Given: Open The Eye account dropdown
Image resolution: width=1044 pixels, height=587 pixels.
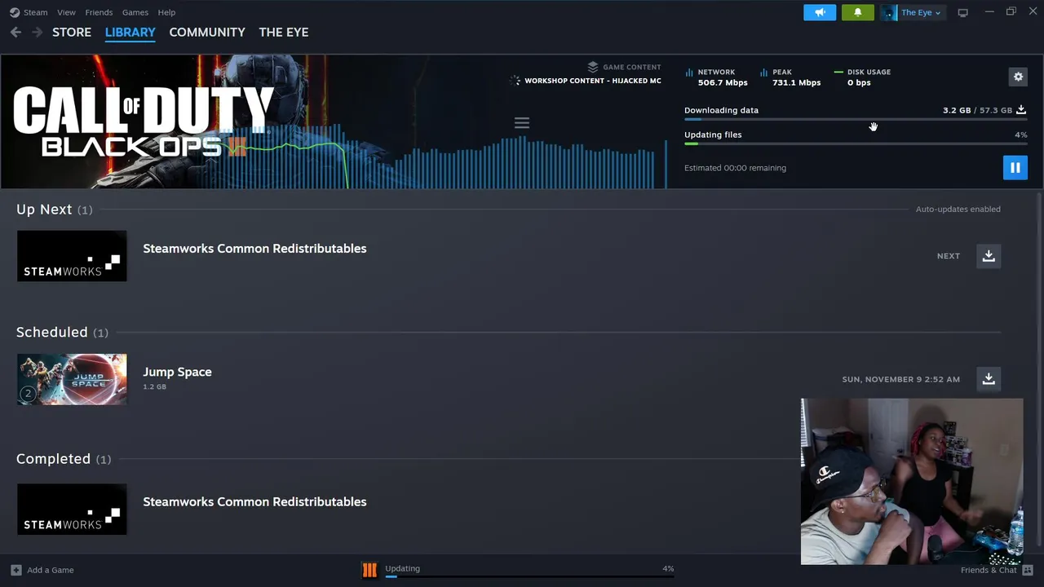Looking at the screenshot, I should (x=913, y=12).
